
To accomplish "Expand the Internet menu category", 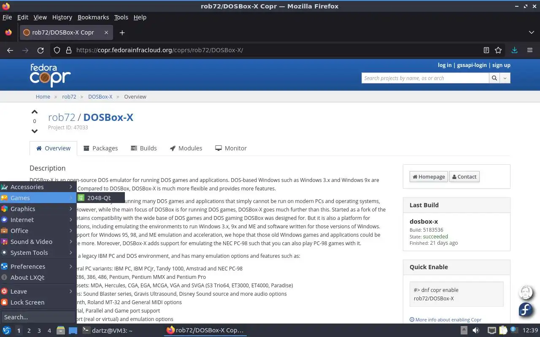I will (38, 219).
